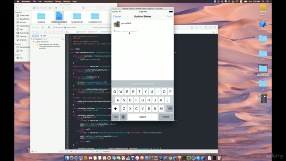This screenshot has width=286, height=161.
Task: Jump to the previous issue arrow in Xcode
Action: pos(211,32)
